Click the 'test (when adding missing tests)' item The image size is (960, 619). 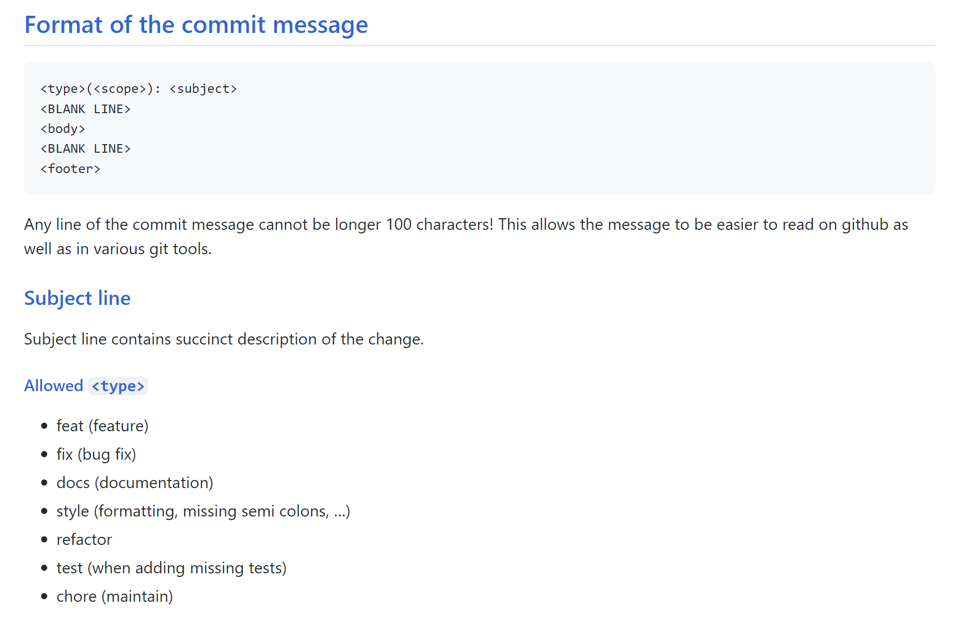coord(171,568)
